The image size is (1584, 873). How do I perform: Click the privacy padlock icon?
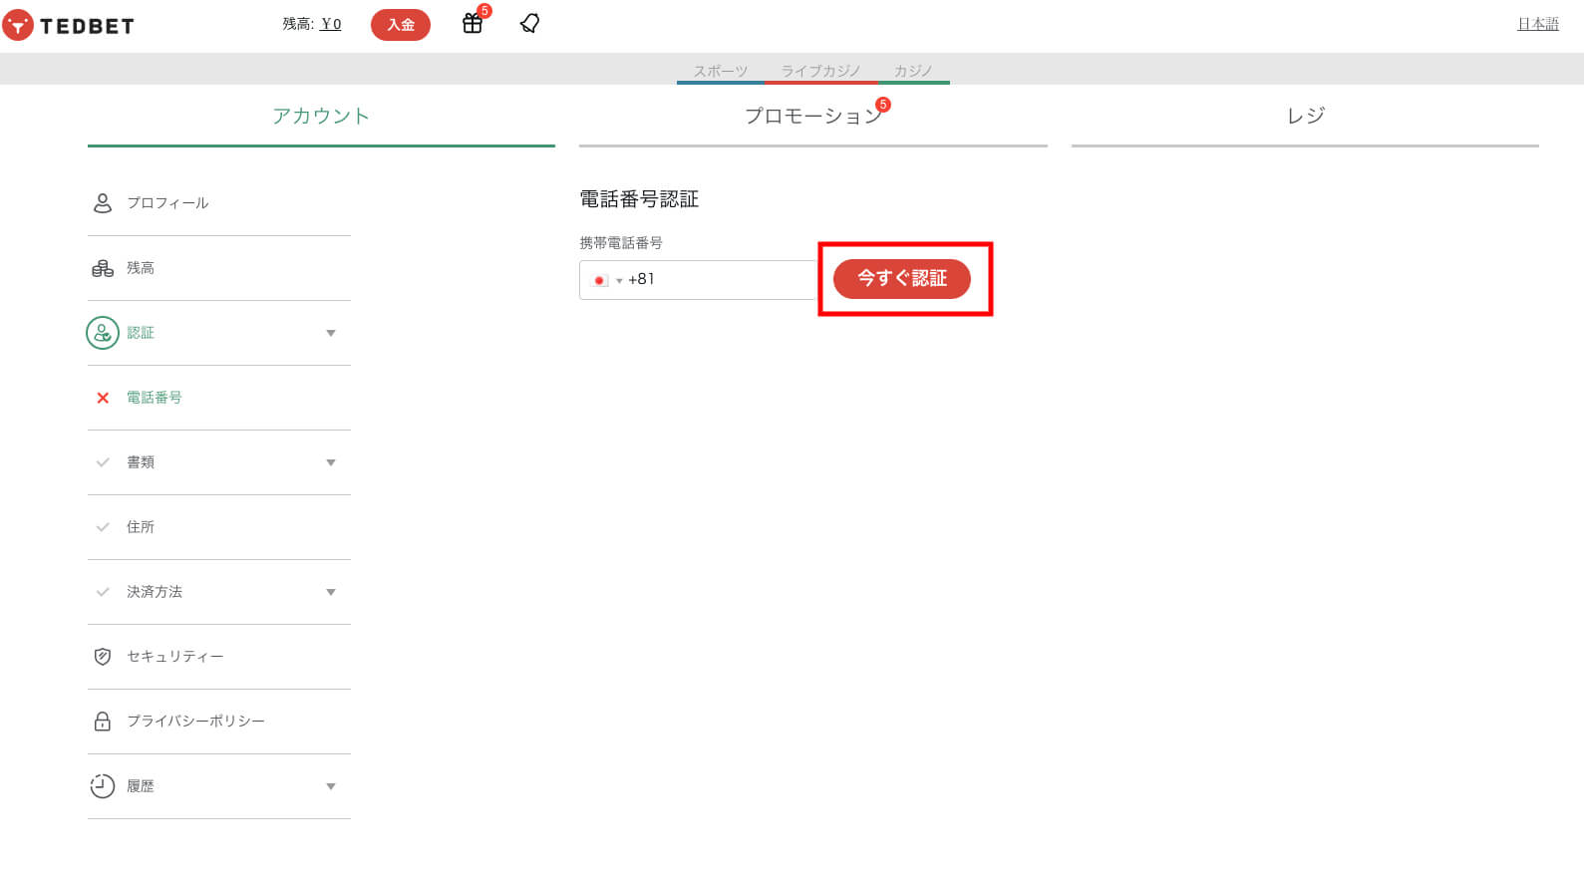click(103, 722)
